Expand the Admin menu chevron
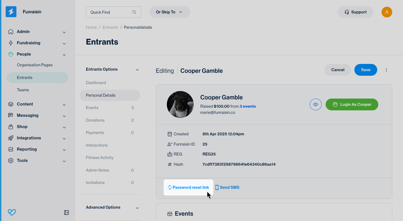The height and width of the screenshot is (221, 403). tap(64, 32)
